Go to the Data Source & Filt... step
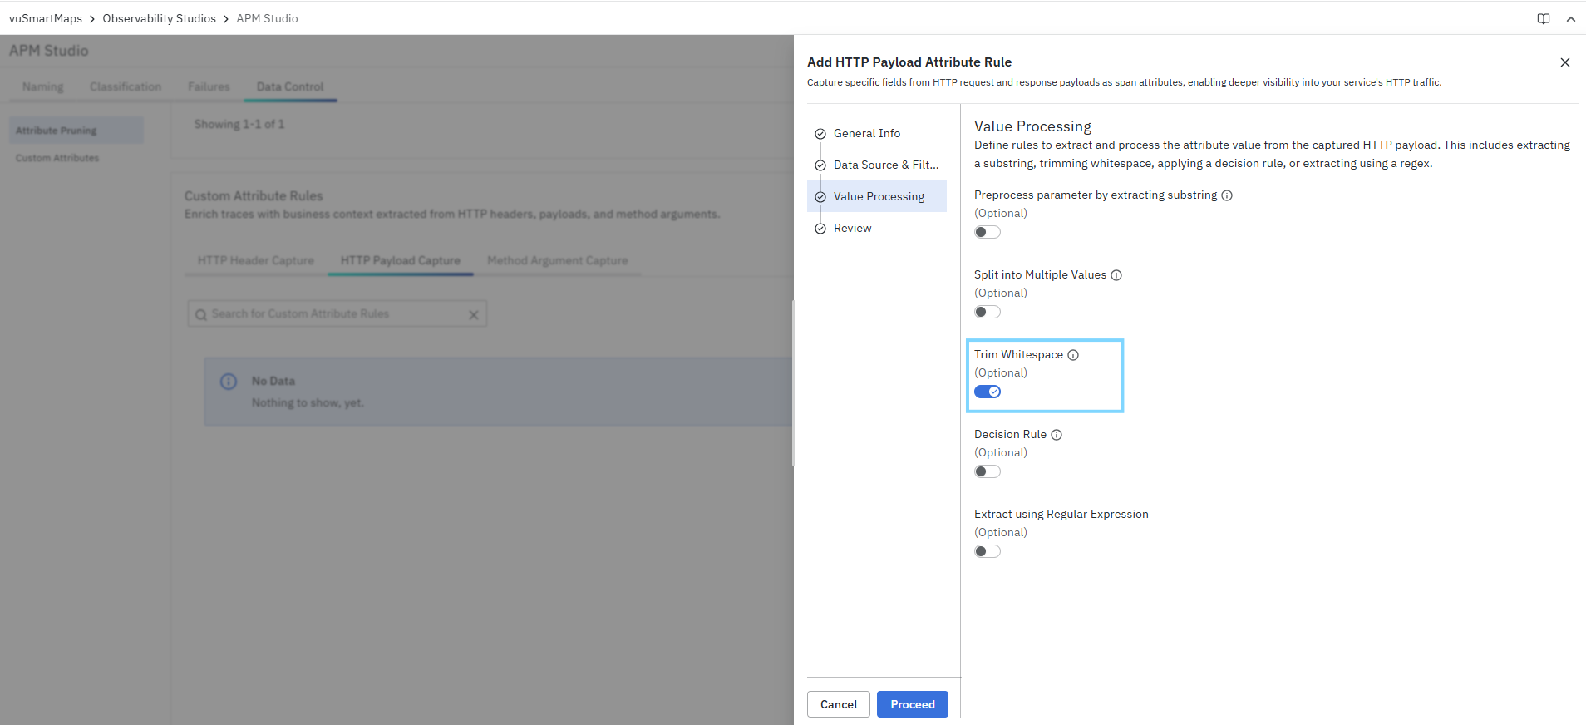1586x725 pixels. [x=877, y=165]
